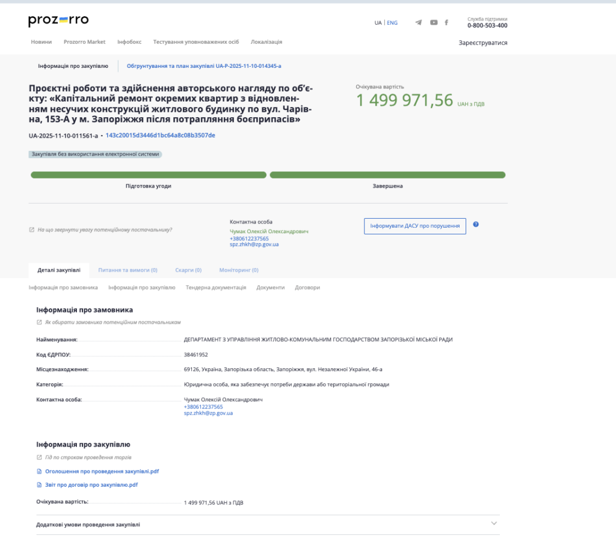
Task: Click PDF icon of Звіт про договір
Action: [x=40, y=485]
